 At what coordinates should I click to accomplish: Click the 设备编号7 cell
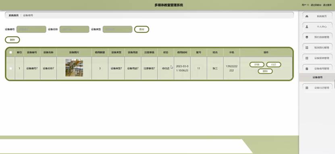click(x=32, y=68)
